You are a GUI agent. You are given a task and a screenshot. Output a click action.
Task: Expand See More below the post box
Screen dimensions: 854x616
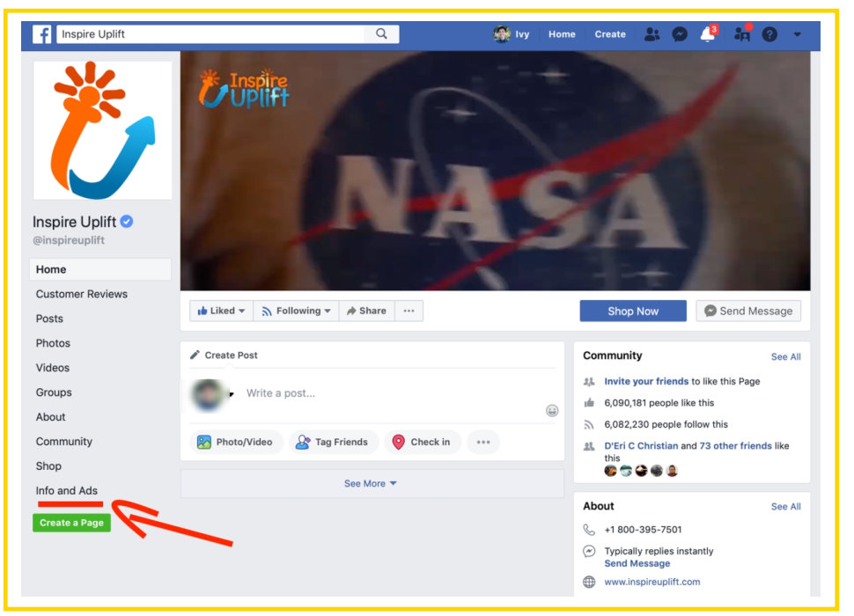pos(371,483)
